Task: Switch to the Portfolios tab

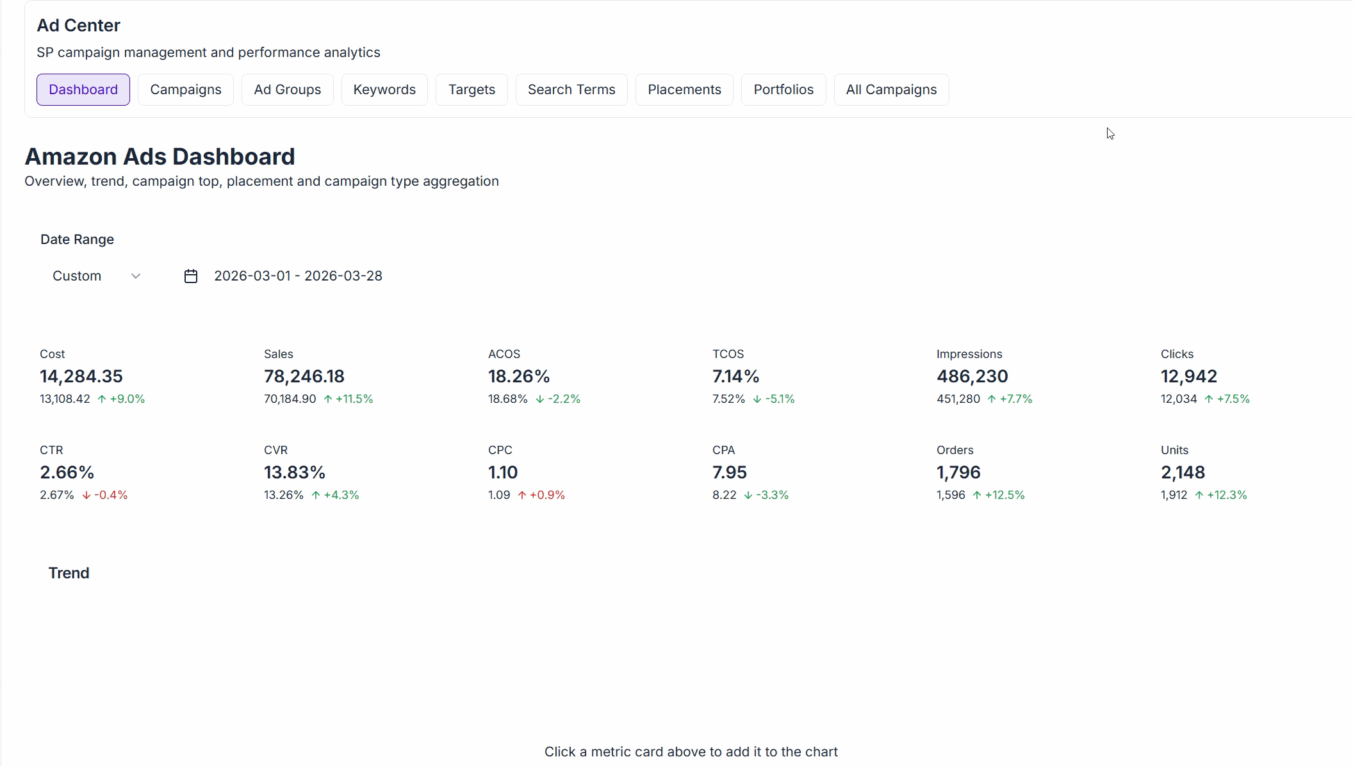Action: [x=783, y=90]
